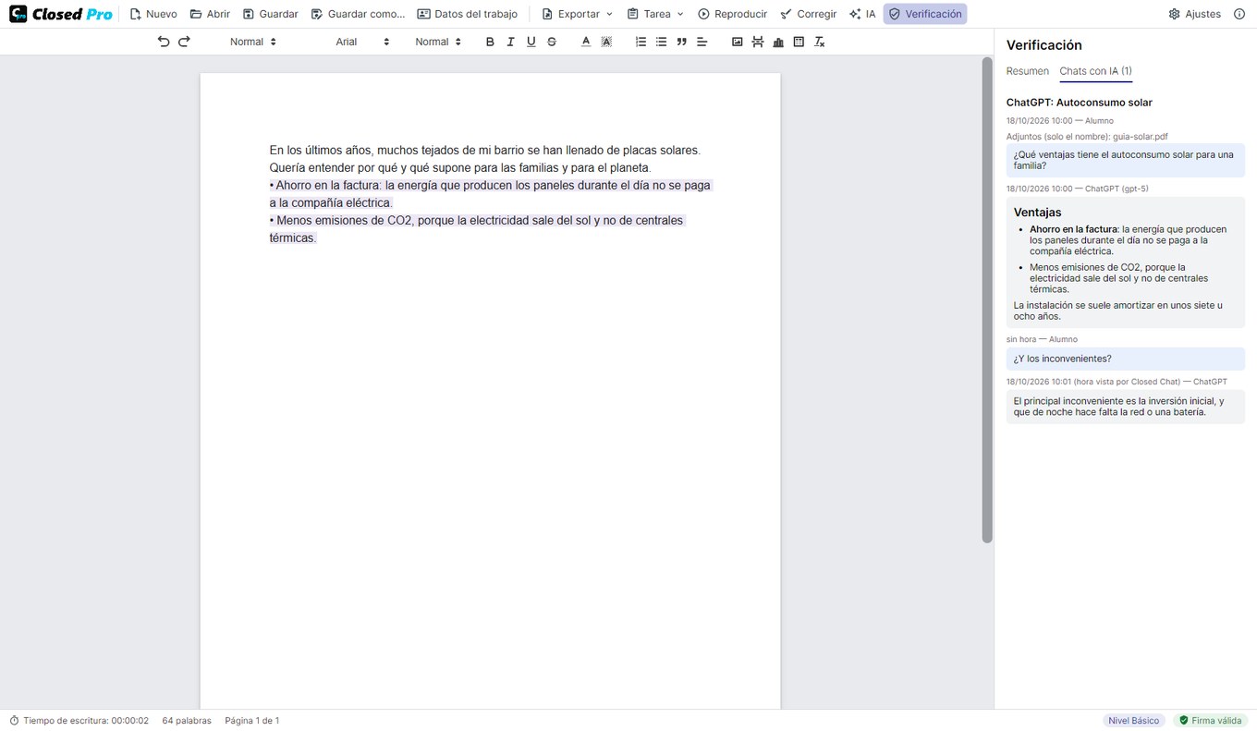Image resolution: width=1257 pixels, height=731 pixels.
Task: Toggle underline formatting
Action: (x=531, y=42)
